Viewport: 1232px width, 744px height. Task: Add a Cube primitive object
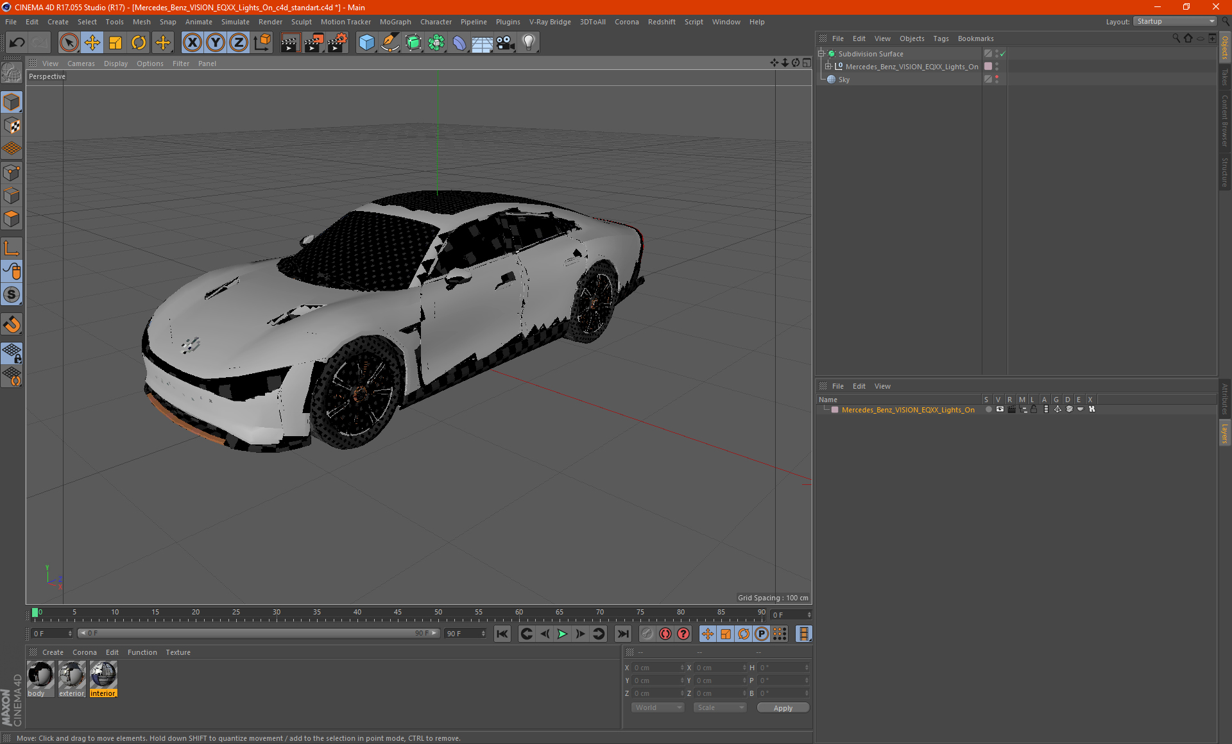tap(366, 43)
